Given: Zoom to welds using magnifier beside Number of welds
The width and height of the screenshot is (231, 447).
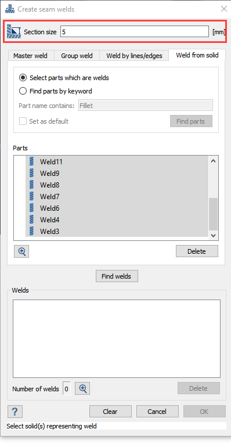Looking at the screenshot, I should (x=82, y=388).
